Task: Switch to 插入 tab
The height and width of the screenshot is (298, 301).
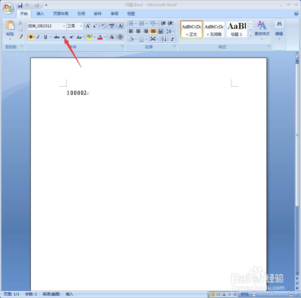Action: pos(40,13)
